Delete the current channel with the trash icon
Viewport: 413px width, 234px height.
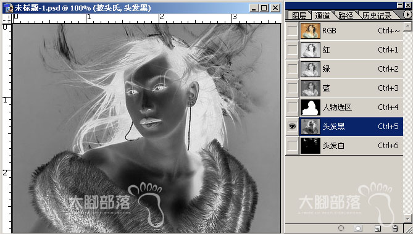pyautogui.click(x=395, y=228)
